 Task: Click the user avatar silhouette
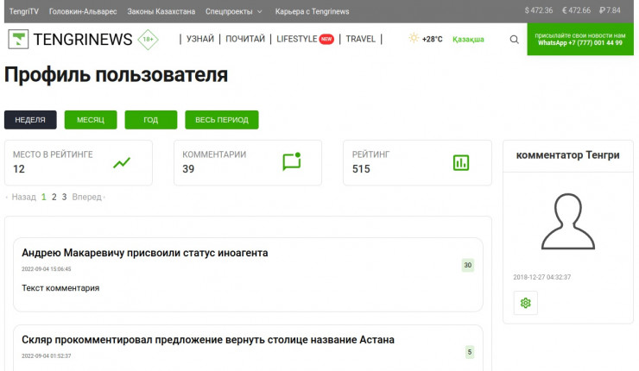(x=567, y=222)
